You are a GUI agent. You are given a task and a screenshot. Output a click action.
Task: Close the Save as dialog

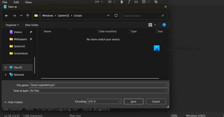coord(165,7)
